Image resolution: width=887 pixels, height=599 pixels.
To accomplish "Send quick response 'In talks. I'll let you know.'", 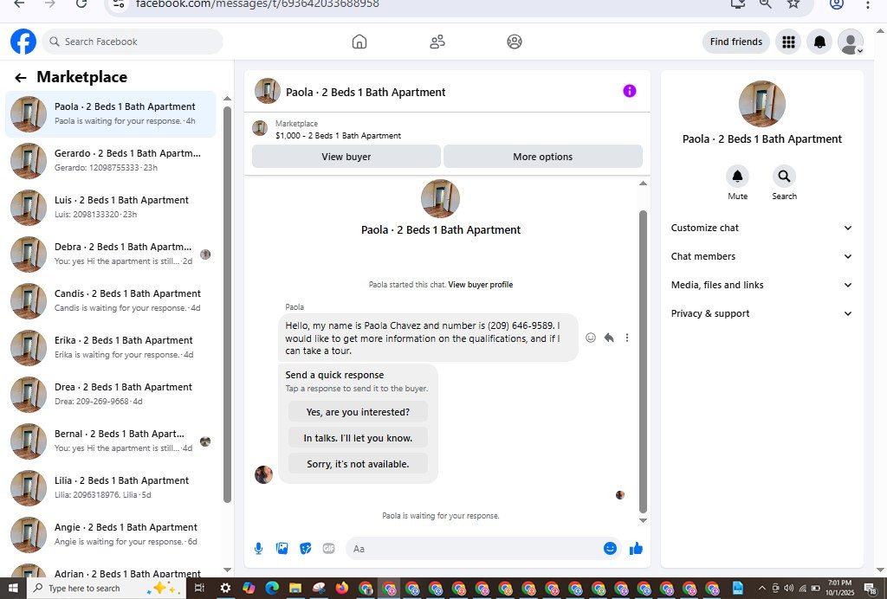I will (358, 438).
